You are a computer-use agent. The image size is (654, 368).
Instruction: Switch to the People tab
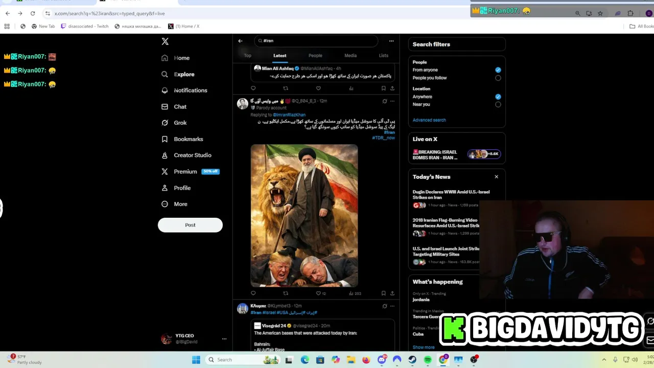(315, 56)
